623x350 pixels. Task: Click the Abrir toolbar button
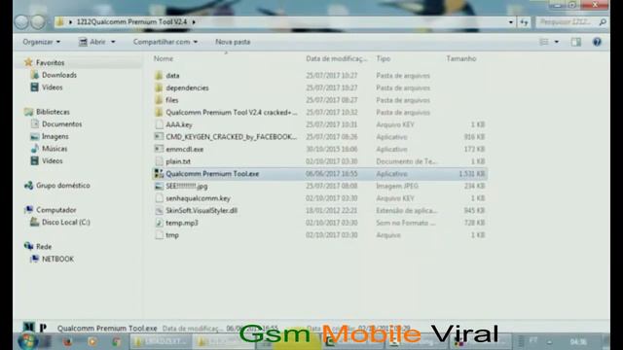pyautogui.click(x=92, y=42)
